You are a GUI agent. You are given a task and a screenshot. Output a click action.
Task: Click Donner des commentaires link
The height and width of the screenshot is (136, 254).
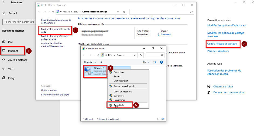229,92
